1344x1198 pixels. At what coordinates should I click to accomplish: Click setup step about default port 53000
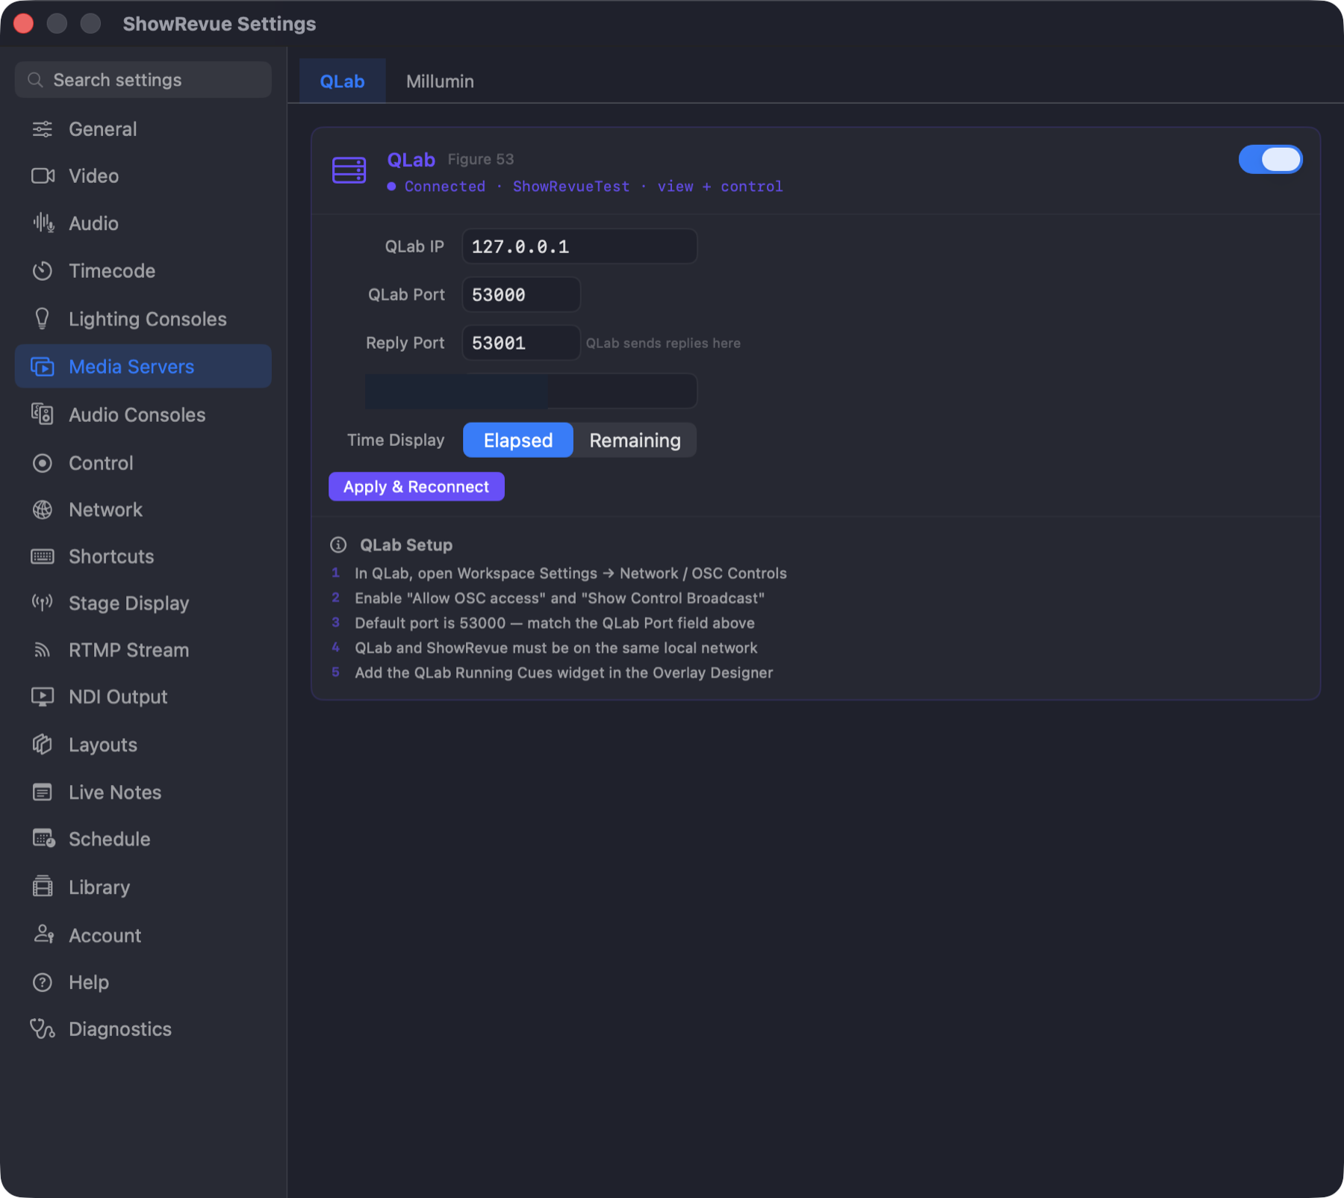[x=555, y=623]
